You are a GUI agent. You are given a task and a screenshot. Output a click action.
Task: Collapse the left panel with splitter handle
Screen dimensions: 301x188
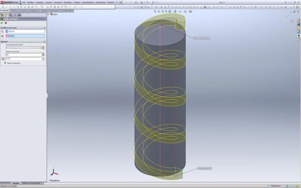(x=47, y=95)
